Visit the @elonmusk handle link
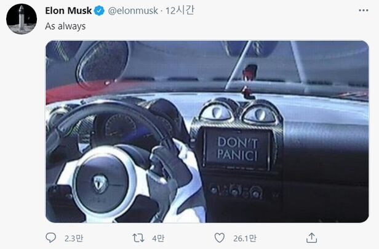The width and height of the screenshot is (379, 249). (133, 10)
